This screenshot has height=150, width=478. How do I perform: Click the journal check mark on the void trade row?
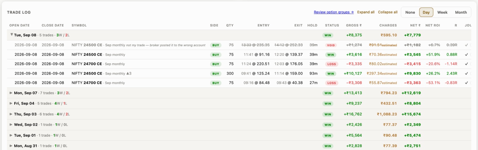(x=466, y=45)
